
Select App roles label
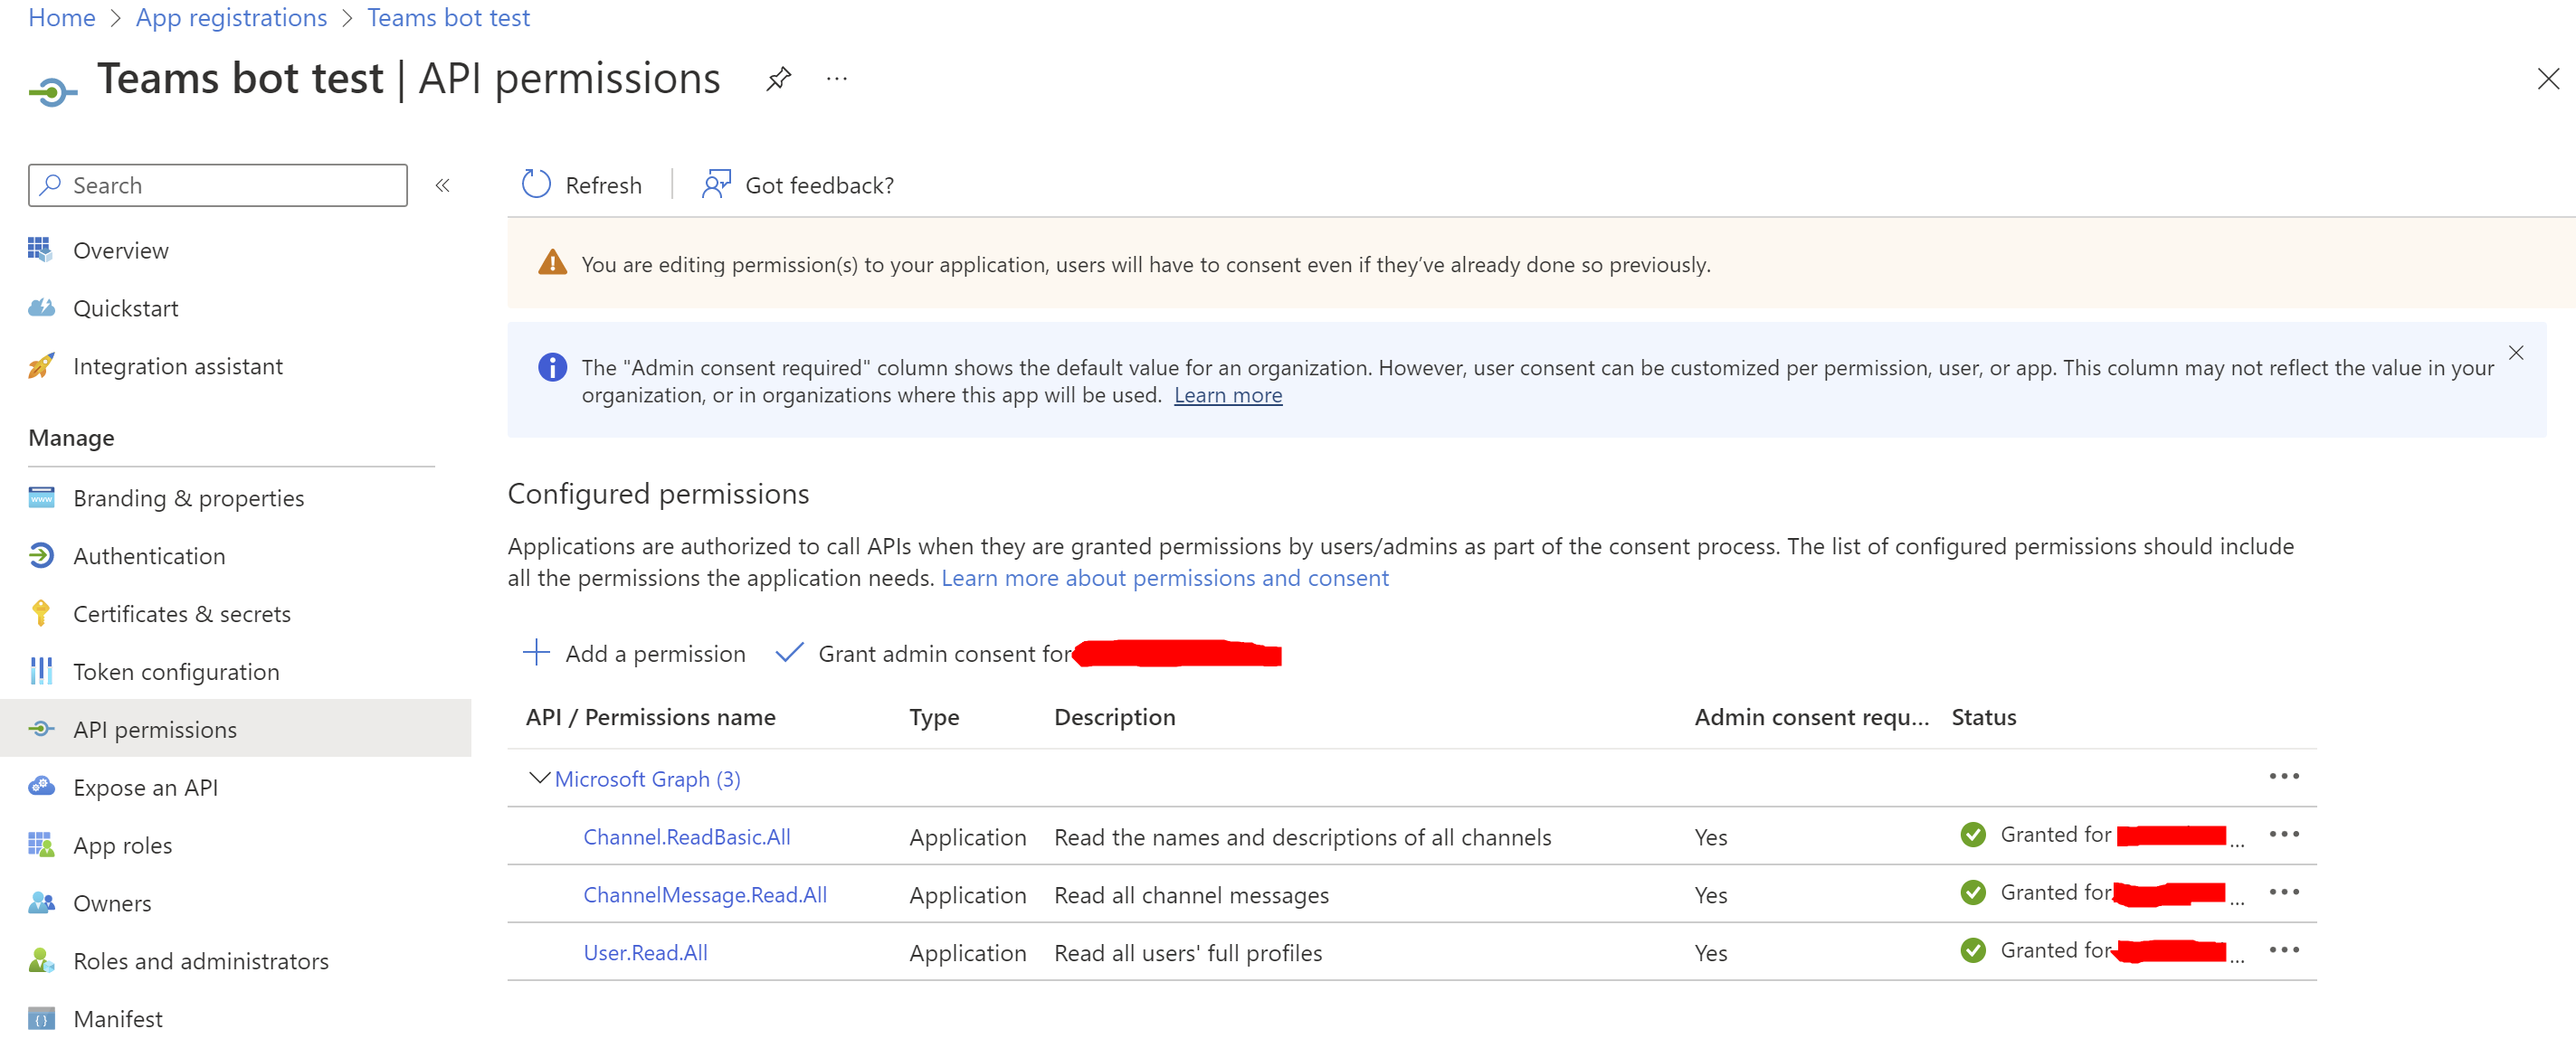tap(122, 846)
